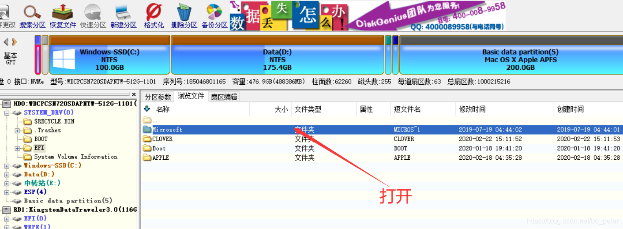Select HD0:WDCPCSN720SDAPNTW-512G-1101 disk entry

coord(75,104)
